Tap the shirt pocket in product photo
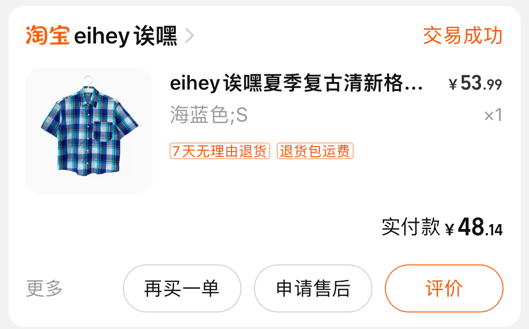This screenshot has width=529, height=329. (103, 132)
